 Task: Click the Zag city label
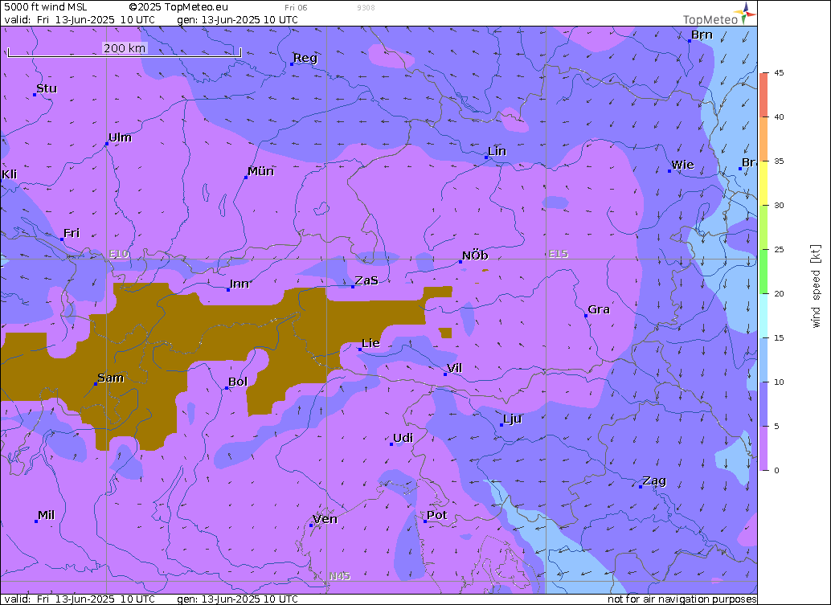654,481
